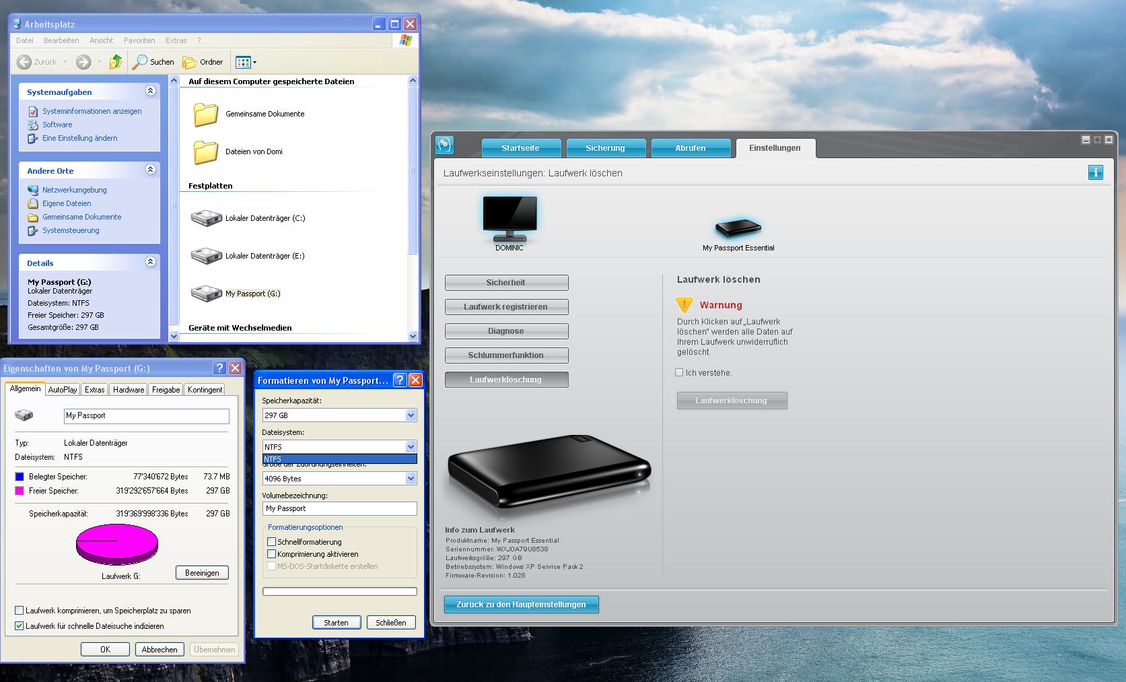Open the Ansicht menu

click(x=102, y=40)
